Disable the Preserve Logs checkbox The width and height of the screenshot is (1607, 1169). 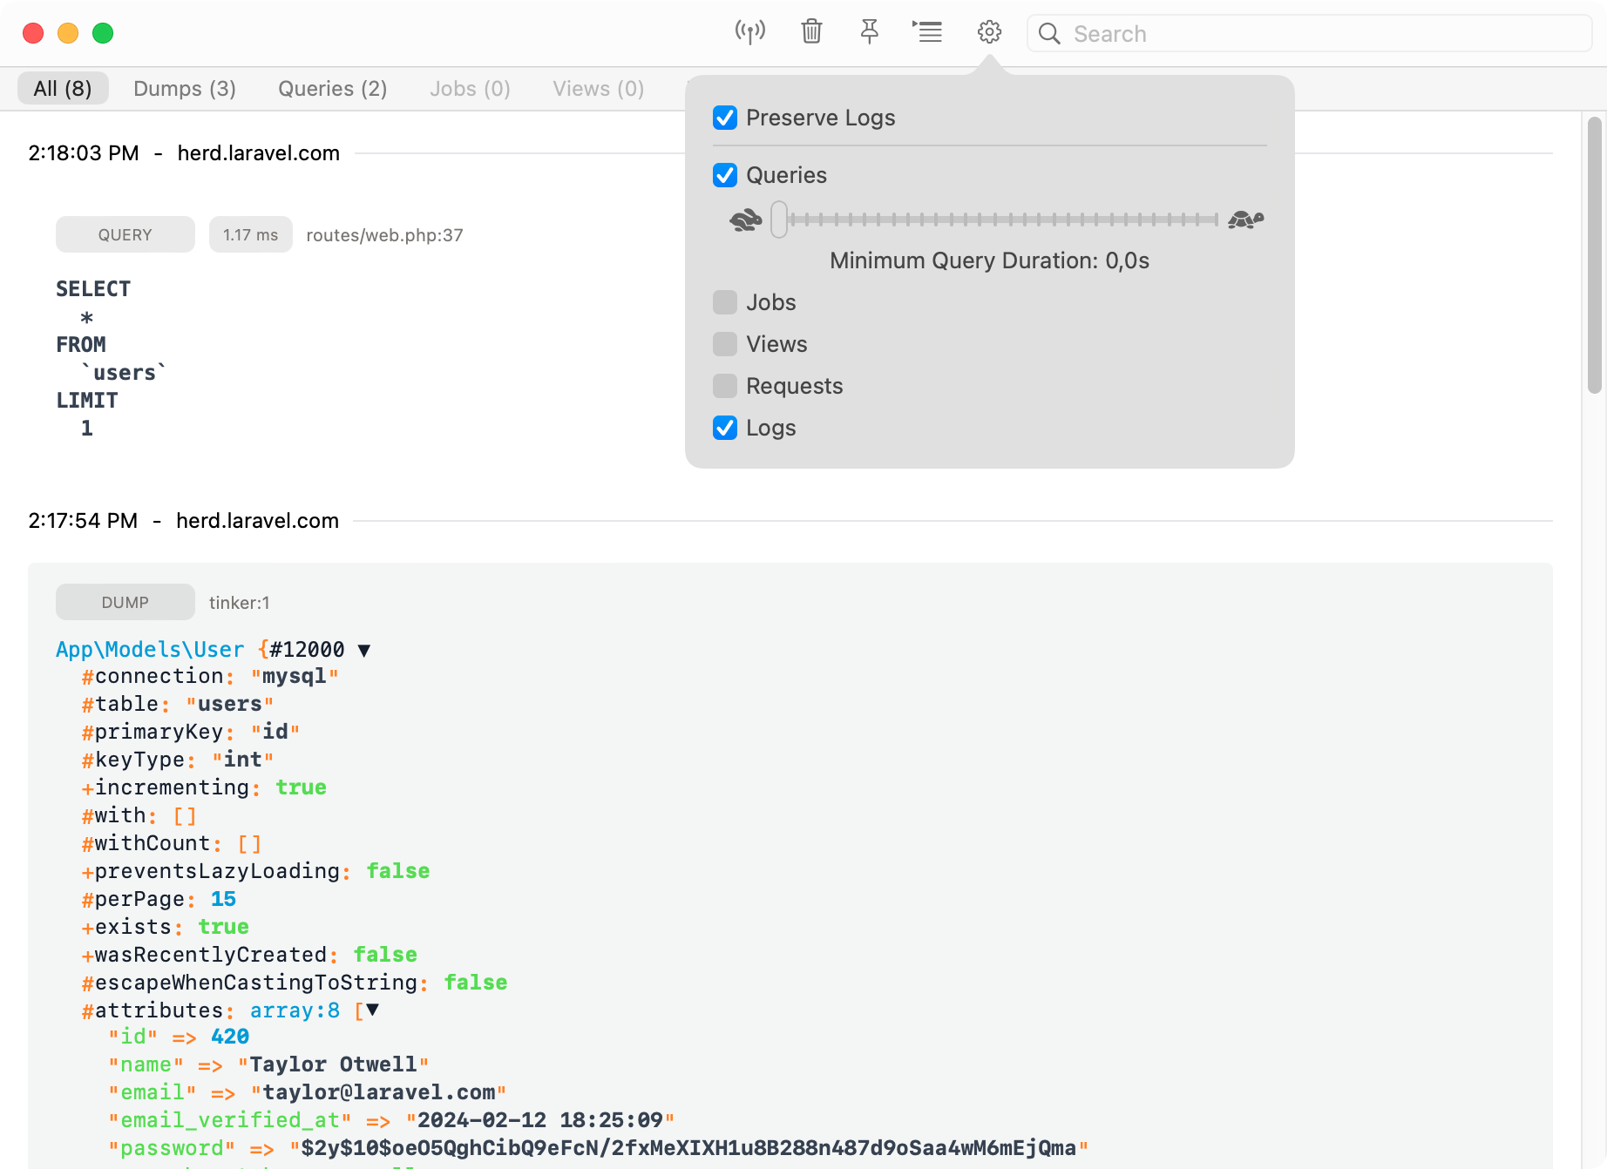725,118
